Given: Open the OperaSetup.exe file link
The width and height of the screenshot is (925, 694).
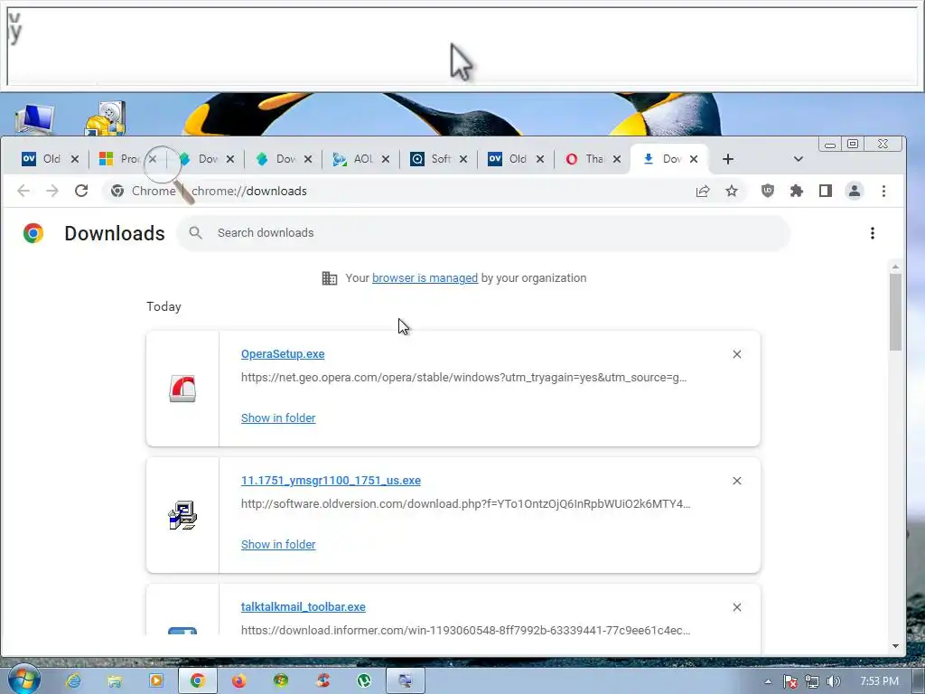Looking at the screenshot, I should [283, 354].
